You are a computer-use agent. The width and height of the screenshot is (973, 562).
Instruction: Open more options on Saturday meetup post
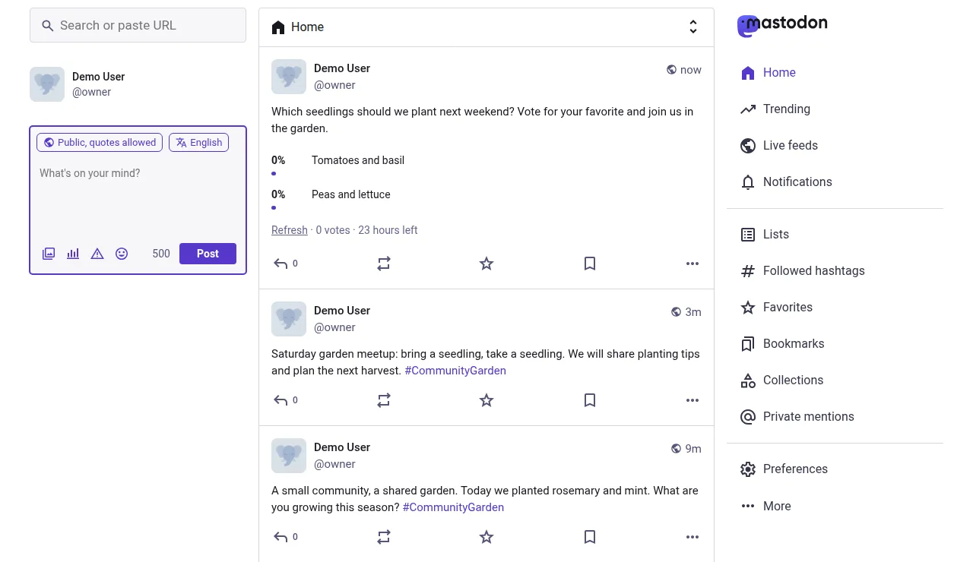(x=693, y=400)
